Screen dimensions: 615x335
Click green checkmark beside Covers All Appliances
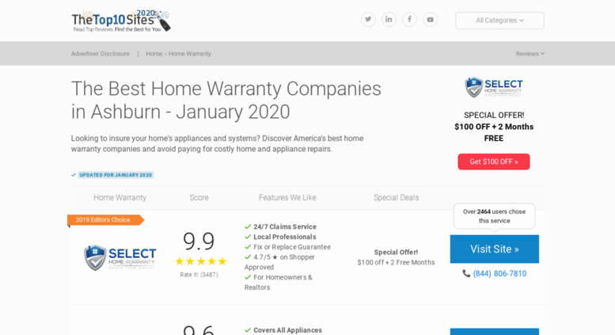pyautogui.click(x=248, y=330)
